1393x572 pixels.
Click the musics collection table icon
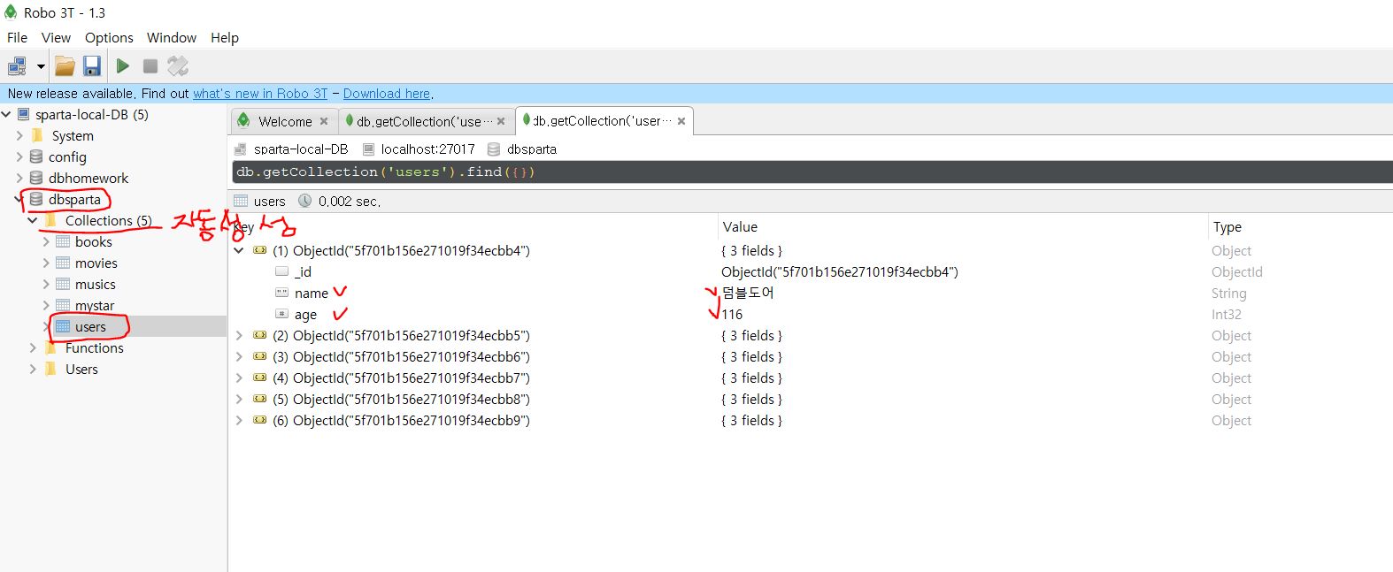(x=63, y=284)
